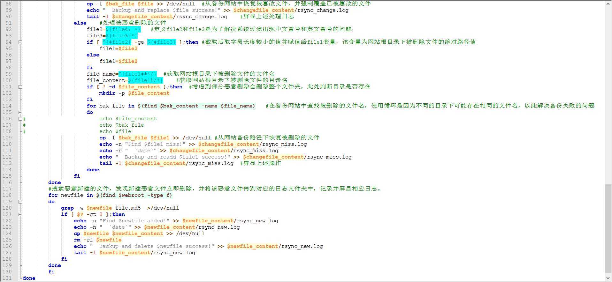Image resolution: width=612 pixels, height=282 pixels.
Task: Click the for keyword on line 104
Action: (91, 106)
